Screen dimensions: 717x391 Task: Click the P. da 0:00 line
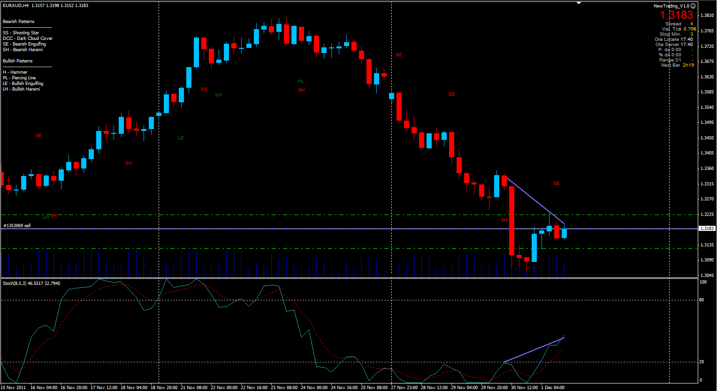click(676, 50)
